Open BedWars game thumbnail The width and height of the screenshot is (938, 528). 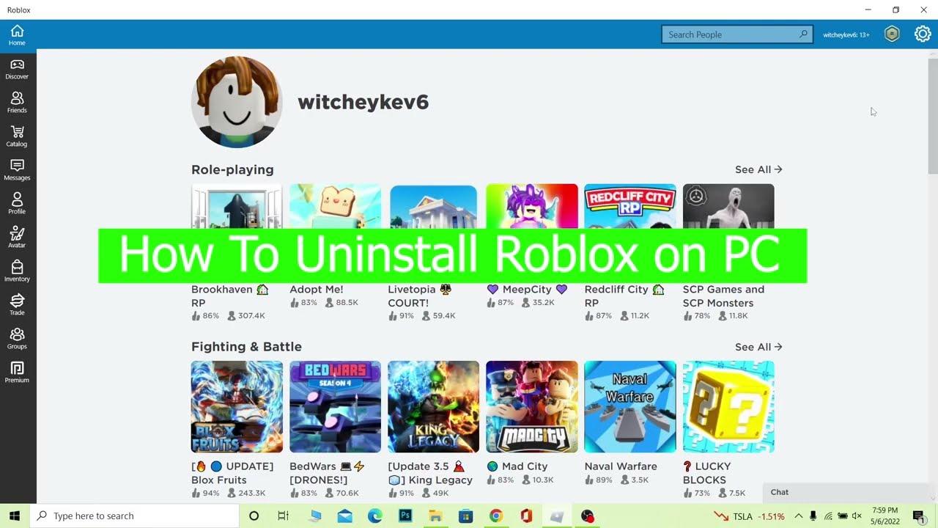(335, 406)
